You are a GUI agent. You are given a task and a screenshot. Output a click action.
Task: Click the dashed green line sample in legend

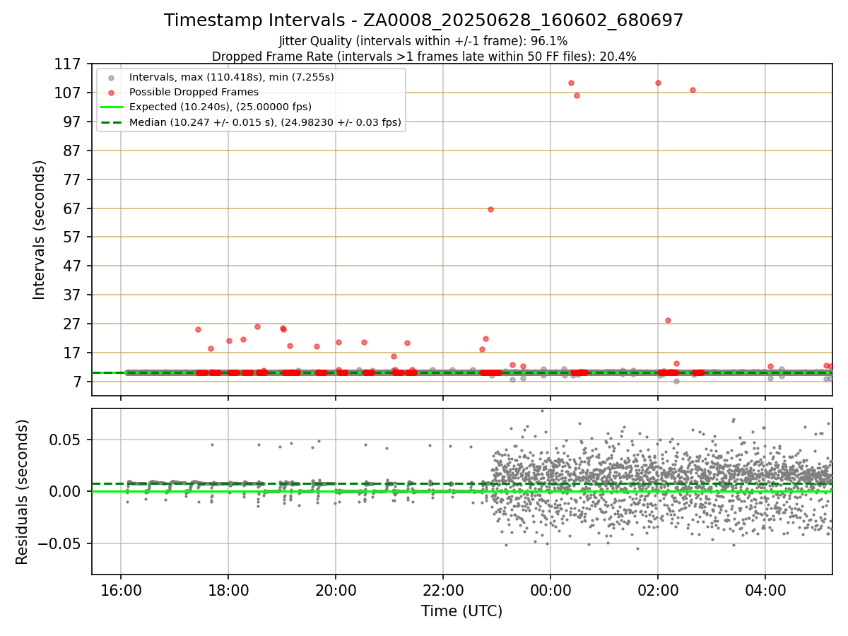point(111,122)
